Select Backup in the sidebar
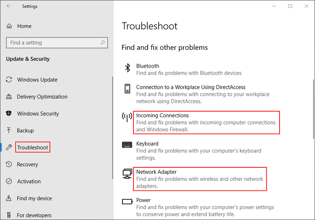315x220 pixels. click(25, 130)
